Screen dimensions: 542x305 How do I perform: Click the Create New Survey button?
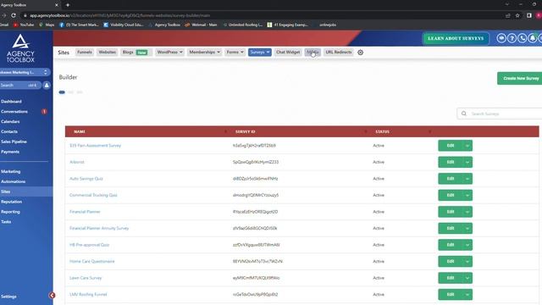(x=519, y=78)
